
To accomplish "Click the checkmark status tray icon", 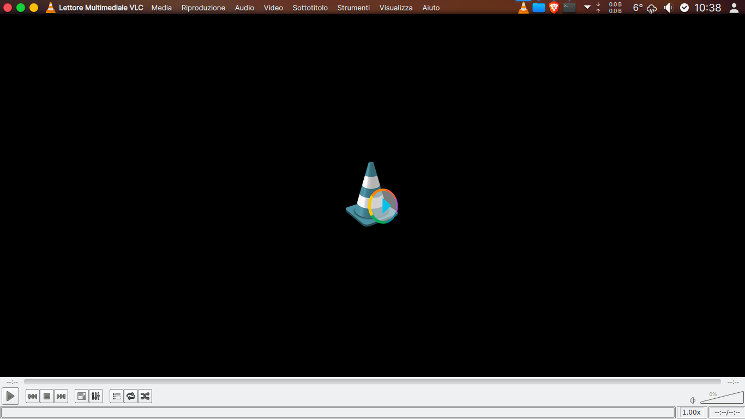I will pyautogui.click(x=684, y=8).
